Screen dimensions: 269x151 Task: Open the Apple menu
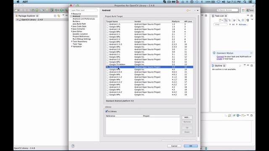[x=18, y=2]
